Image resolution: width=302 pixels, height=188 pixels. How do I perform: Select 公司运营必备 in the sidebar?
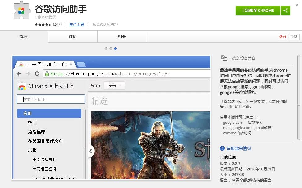45,169
